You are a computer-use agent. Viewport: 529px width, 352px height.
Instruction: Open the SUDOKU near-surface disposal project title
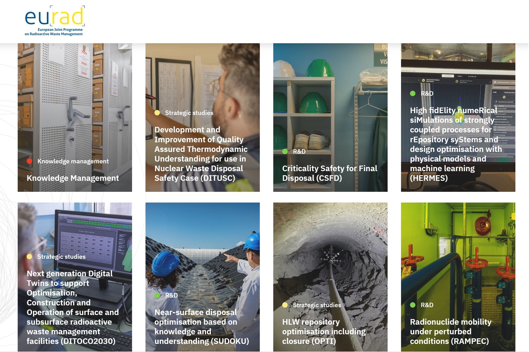click(x=202, y=327)
